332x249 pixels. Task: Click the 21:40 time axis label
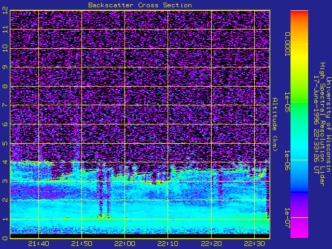click(38, 244)
